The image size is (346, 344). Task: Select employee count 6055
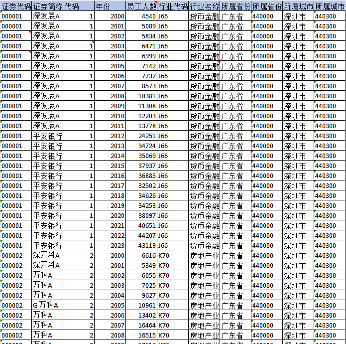click(141, 275)
